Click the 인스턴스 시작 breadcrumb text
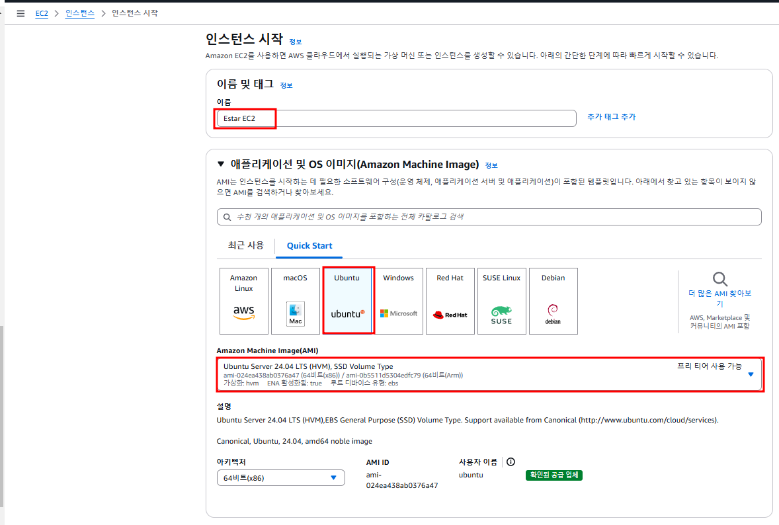This screenshot has height=525, width=779. [x=135, y=13]
